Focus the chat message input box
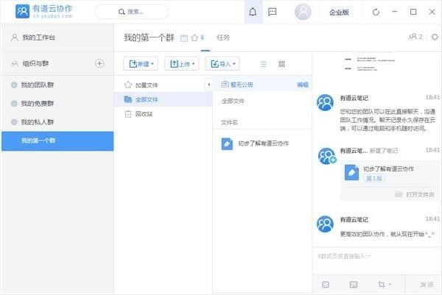Screen dimensions: 442x295 click(x=376, y=257)
